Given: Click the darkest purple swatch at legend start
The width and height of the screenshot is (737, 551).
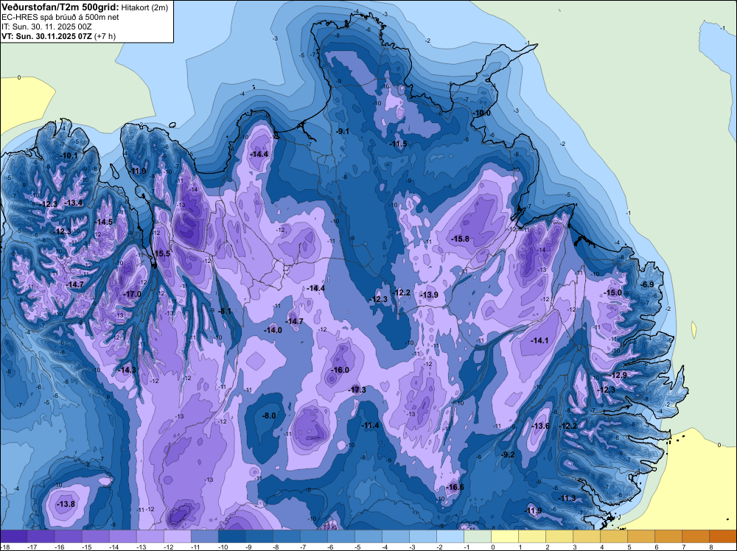Looking at the screenshot, I should 13,536.
